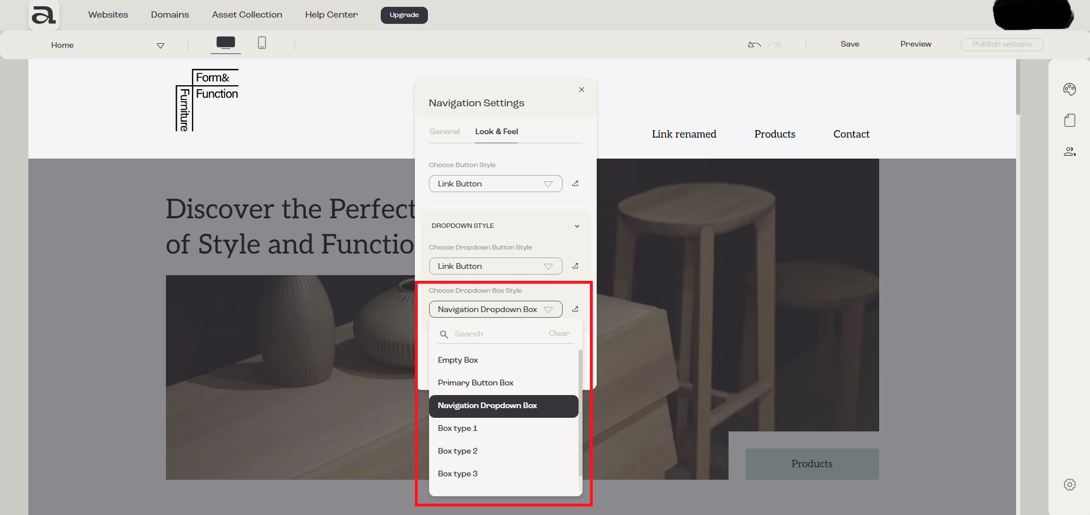The height and width of the screenshot is (515, 1090).
Task: Click the app logo in top-left corner
Action: click(44, 15)
